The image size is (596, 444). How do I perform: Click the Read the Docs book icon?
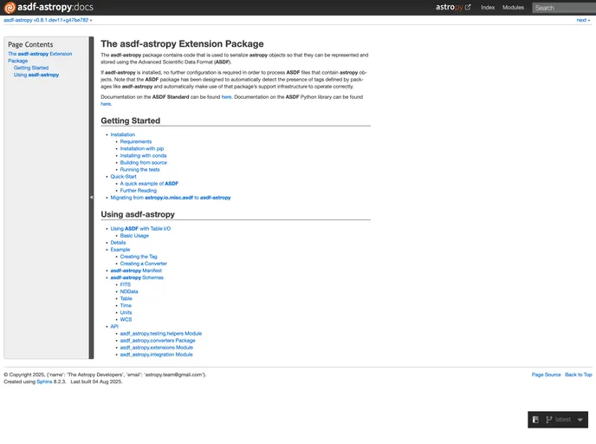535,419
